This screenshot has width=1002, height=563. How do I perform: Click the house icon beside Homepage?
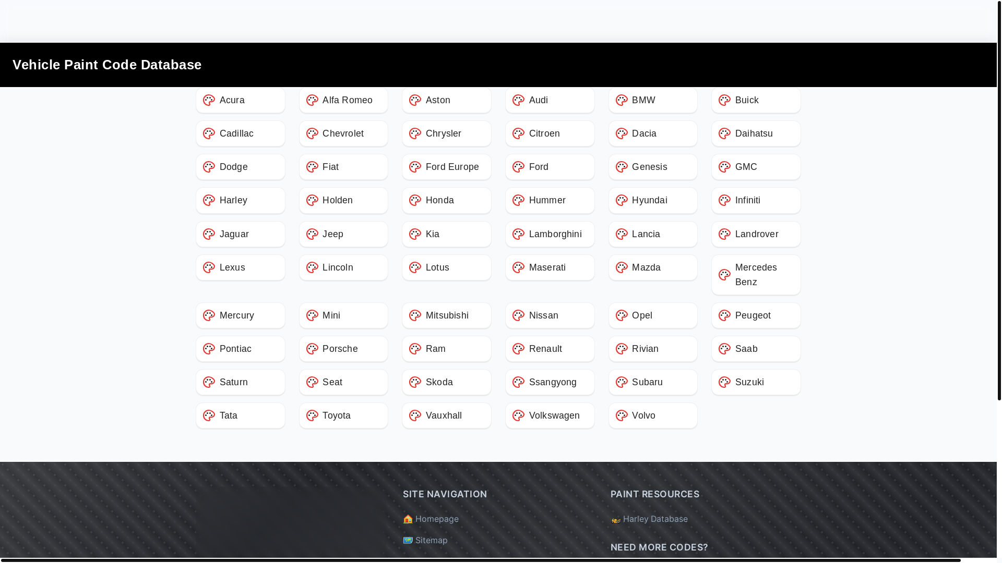408,519
